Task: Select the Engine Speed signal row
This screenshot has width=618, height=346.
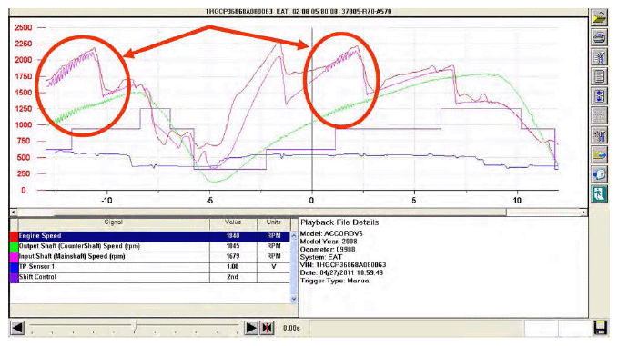Action: (150, 236)
